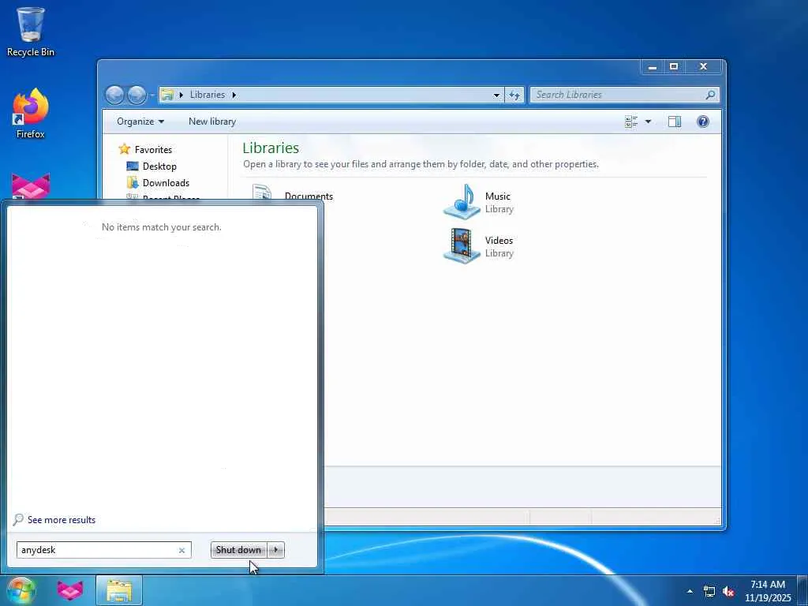
Task: Open Desktop in Favorites
Action: [x=152, y=166]
